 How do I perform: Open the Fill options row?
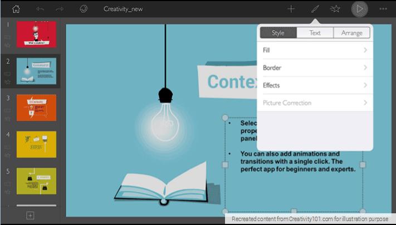(315, 50)
